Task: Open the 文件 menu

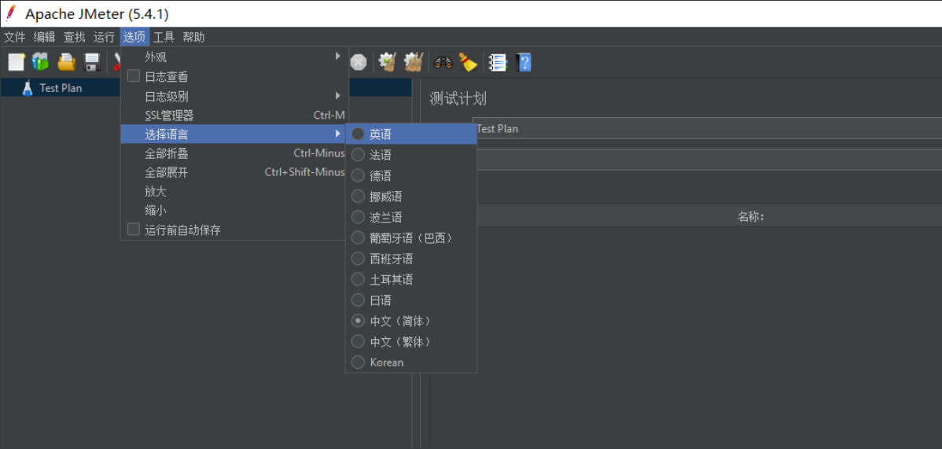Action: pyautogui.click(x=15, y=37)
